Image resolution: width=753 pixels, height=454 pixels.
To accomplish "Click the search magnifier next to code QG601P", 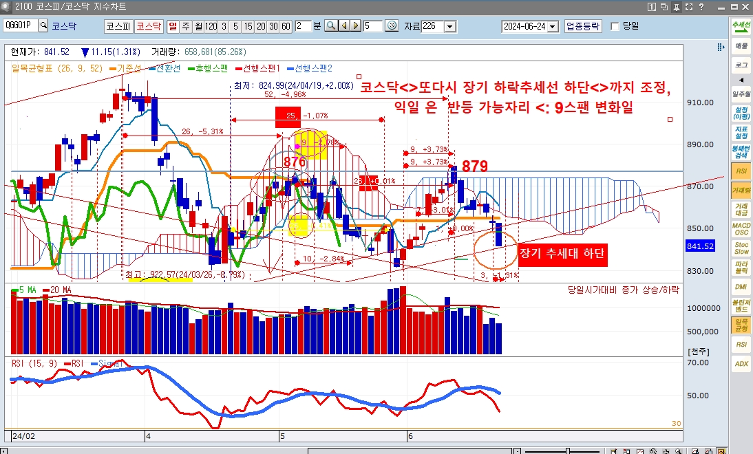I will pyautogui.click(x=43, y=26).
